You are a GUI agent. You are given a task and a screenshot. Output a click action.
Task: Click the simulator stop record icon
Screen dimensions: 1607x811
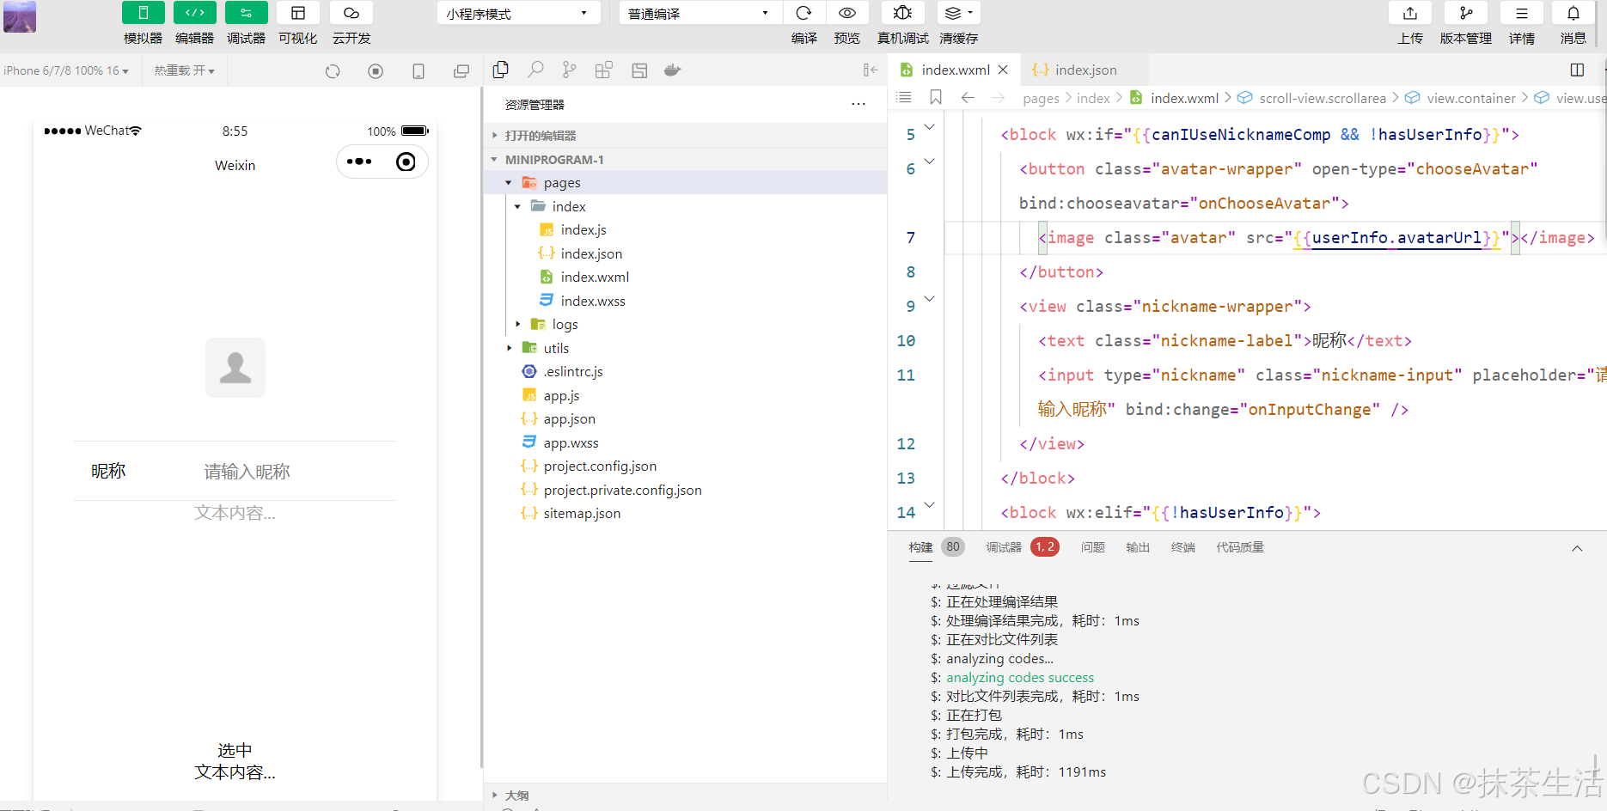point(376,71)
